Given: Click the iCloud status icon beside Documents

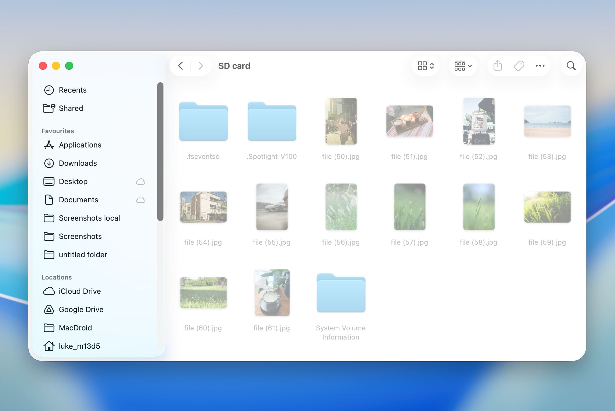Looking at the screenshot, I should [x=140, y=200].
